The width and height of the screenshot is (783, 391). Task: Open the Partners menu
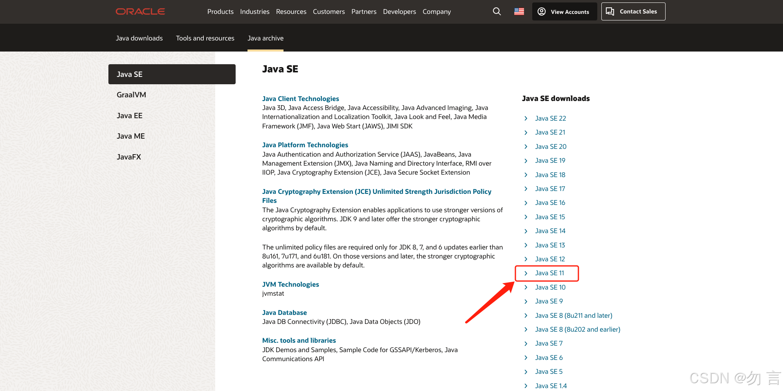point(364,11)
